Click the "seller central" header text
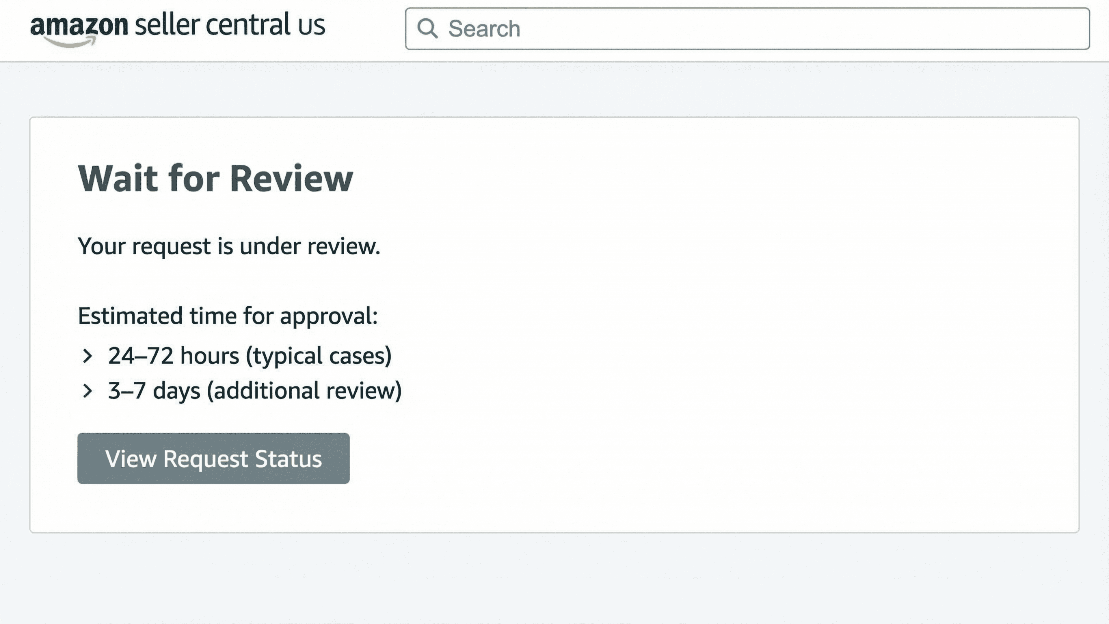Screen dimensions: 1109x624 (213, 25)
